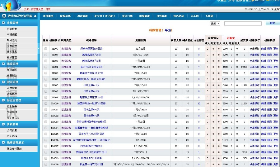Open the 夏令营(亲子游) navigation tab
280x167 pixels.
(105, 16)
